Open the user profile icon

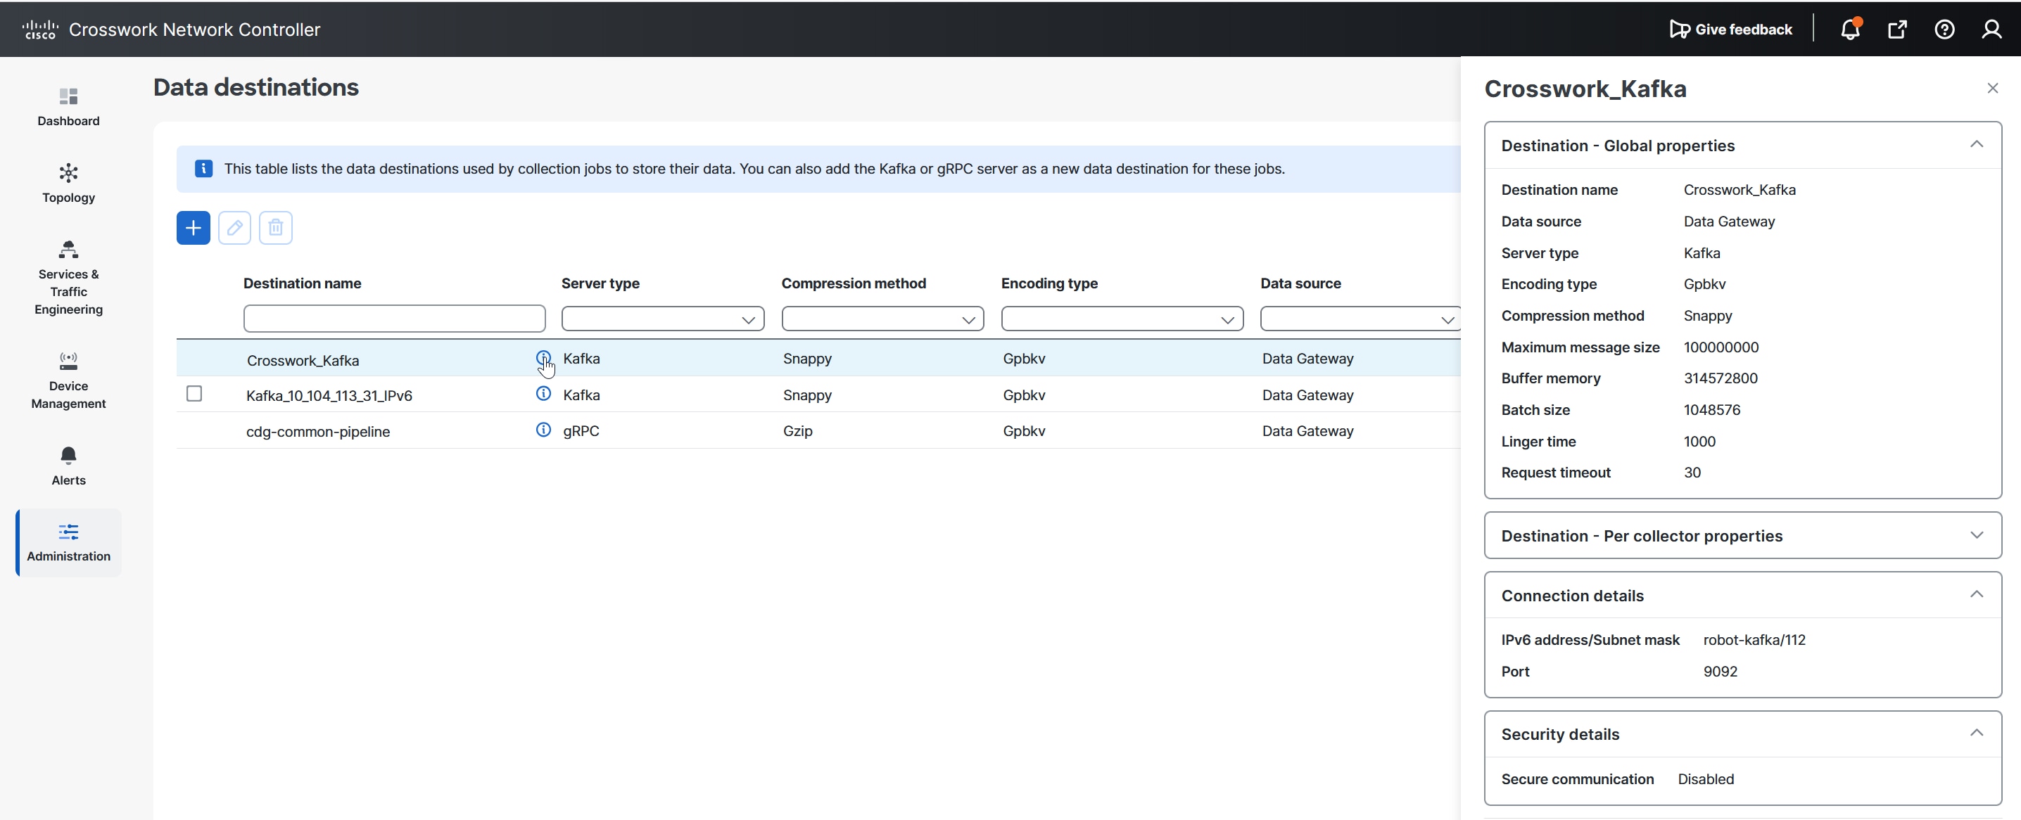1991,30
